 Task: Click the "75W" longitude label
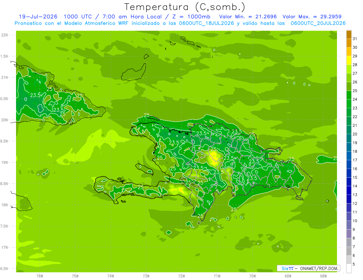[x=75, y=276]
